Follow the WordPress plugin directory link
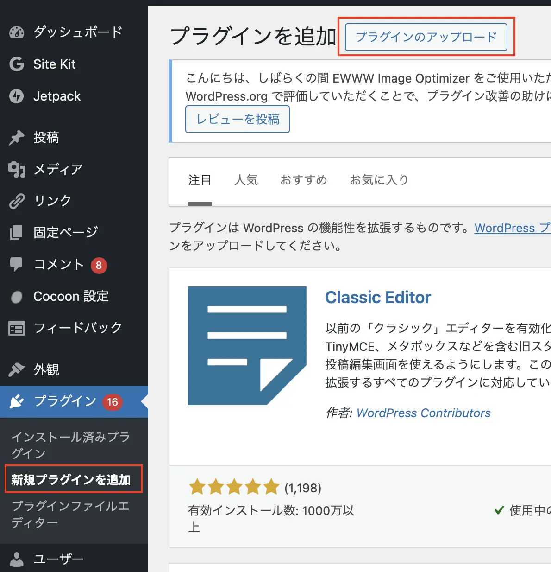This screenshot has height=572, width=551. point(513,228)
